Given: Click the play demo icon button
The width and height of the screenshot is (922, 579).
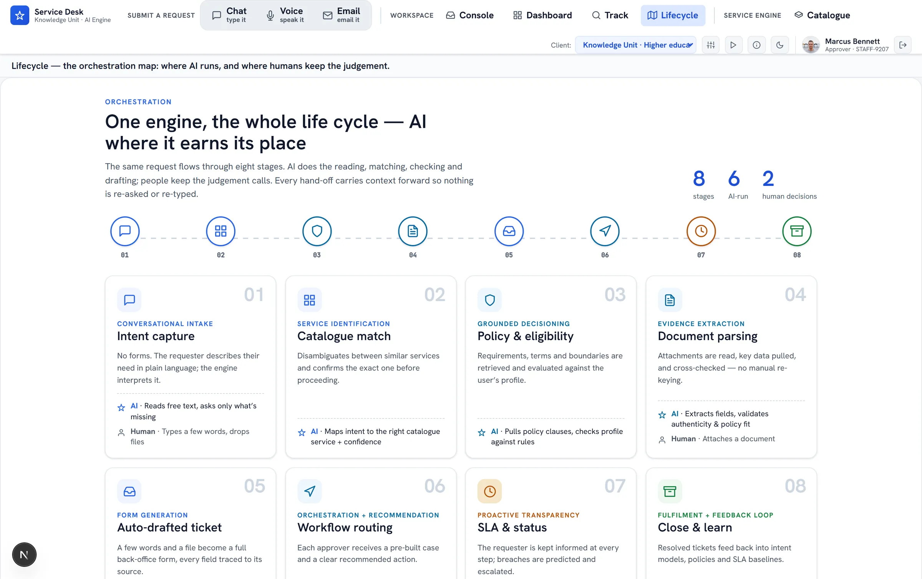Looking at the screenshot, I should click(733, 45).
